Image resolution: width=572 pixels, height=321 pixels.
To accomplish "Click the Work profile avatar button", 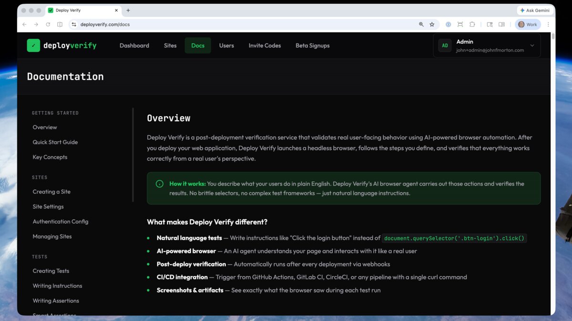I will (x=528, y=24).
